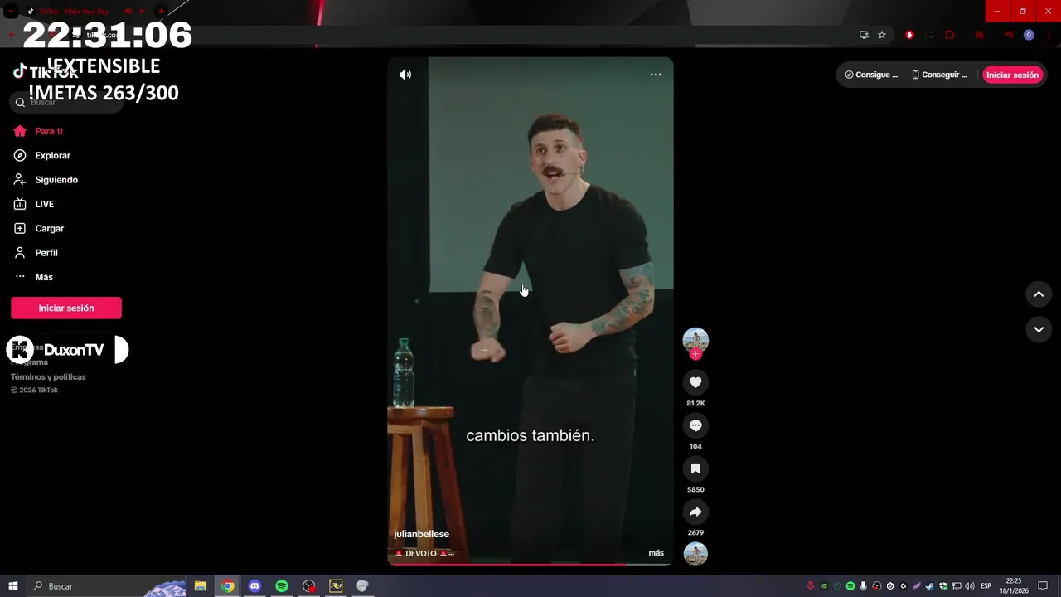Open the spinning sound disc thumbnail
This screenshot has height=597, width=1061.
695,554
